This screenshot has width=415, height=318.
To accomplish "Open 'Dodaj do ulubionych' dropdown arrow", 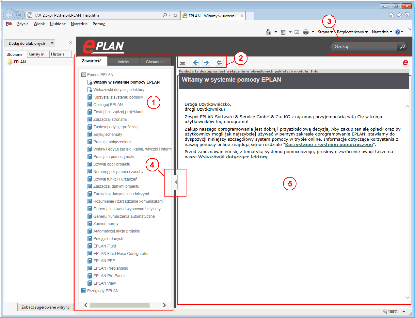I will click(52, 43).
